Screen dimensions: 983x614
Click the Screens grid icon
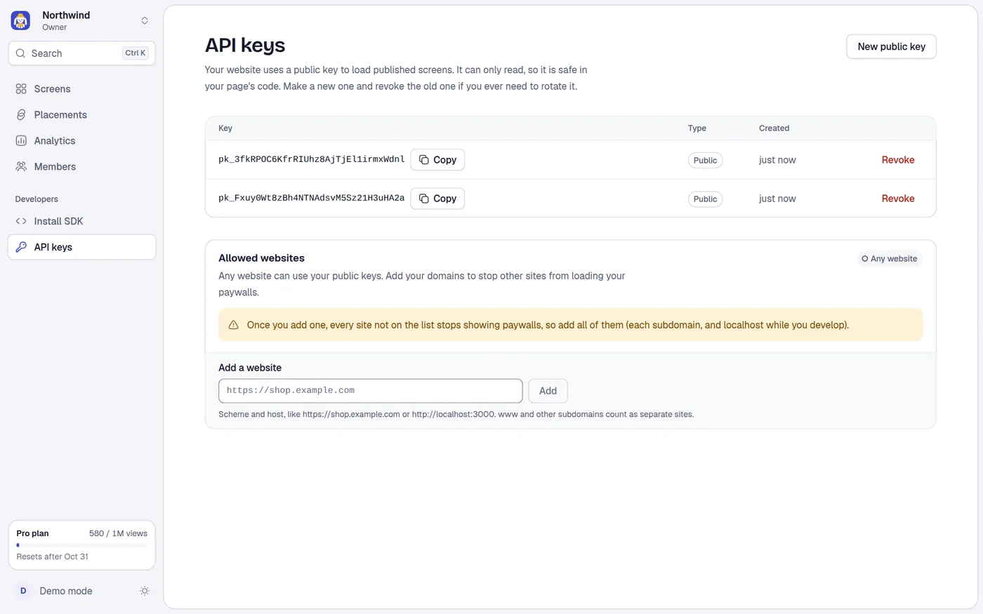[x=21, y=89]
